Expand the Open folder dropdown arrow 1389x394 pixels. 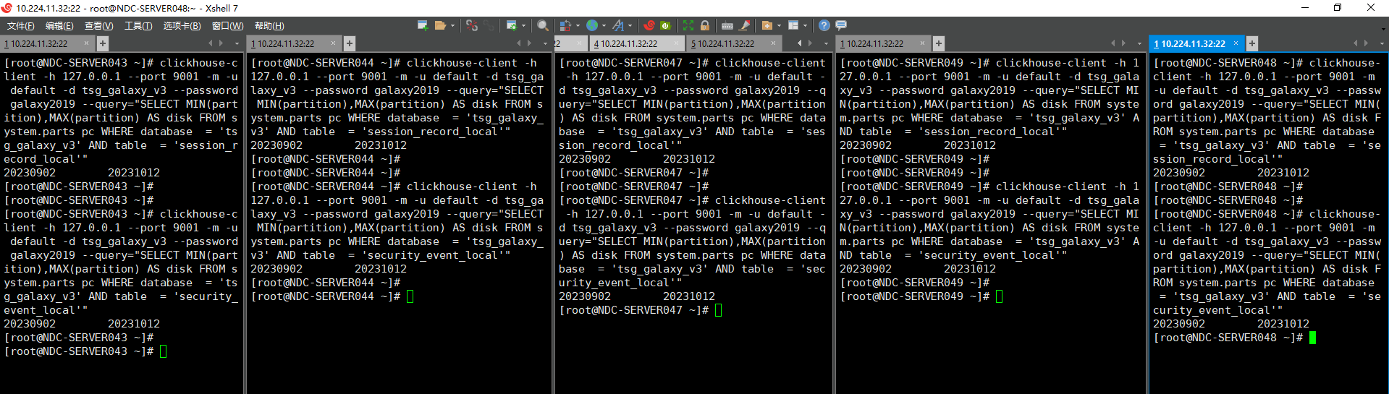click(453, 25)
